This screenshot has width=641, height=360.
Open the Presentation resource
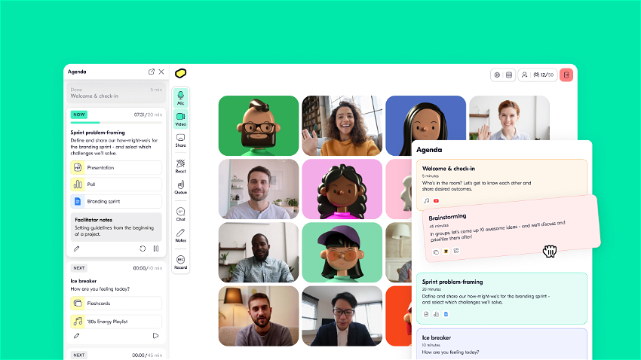tap(116, 167)
